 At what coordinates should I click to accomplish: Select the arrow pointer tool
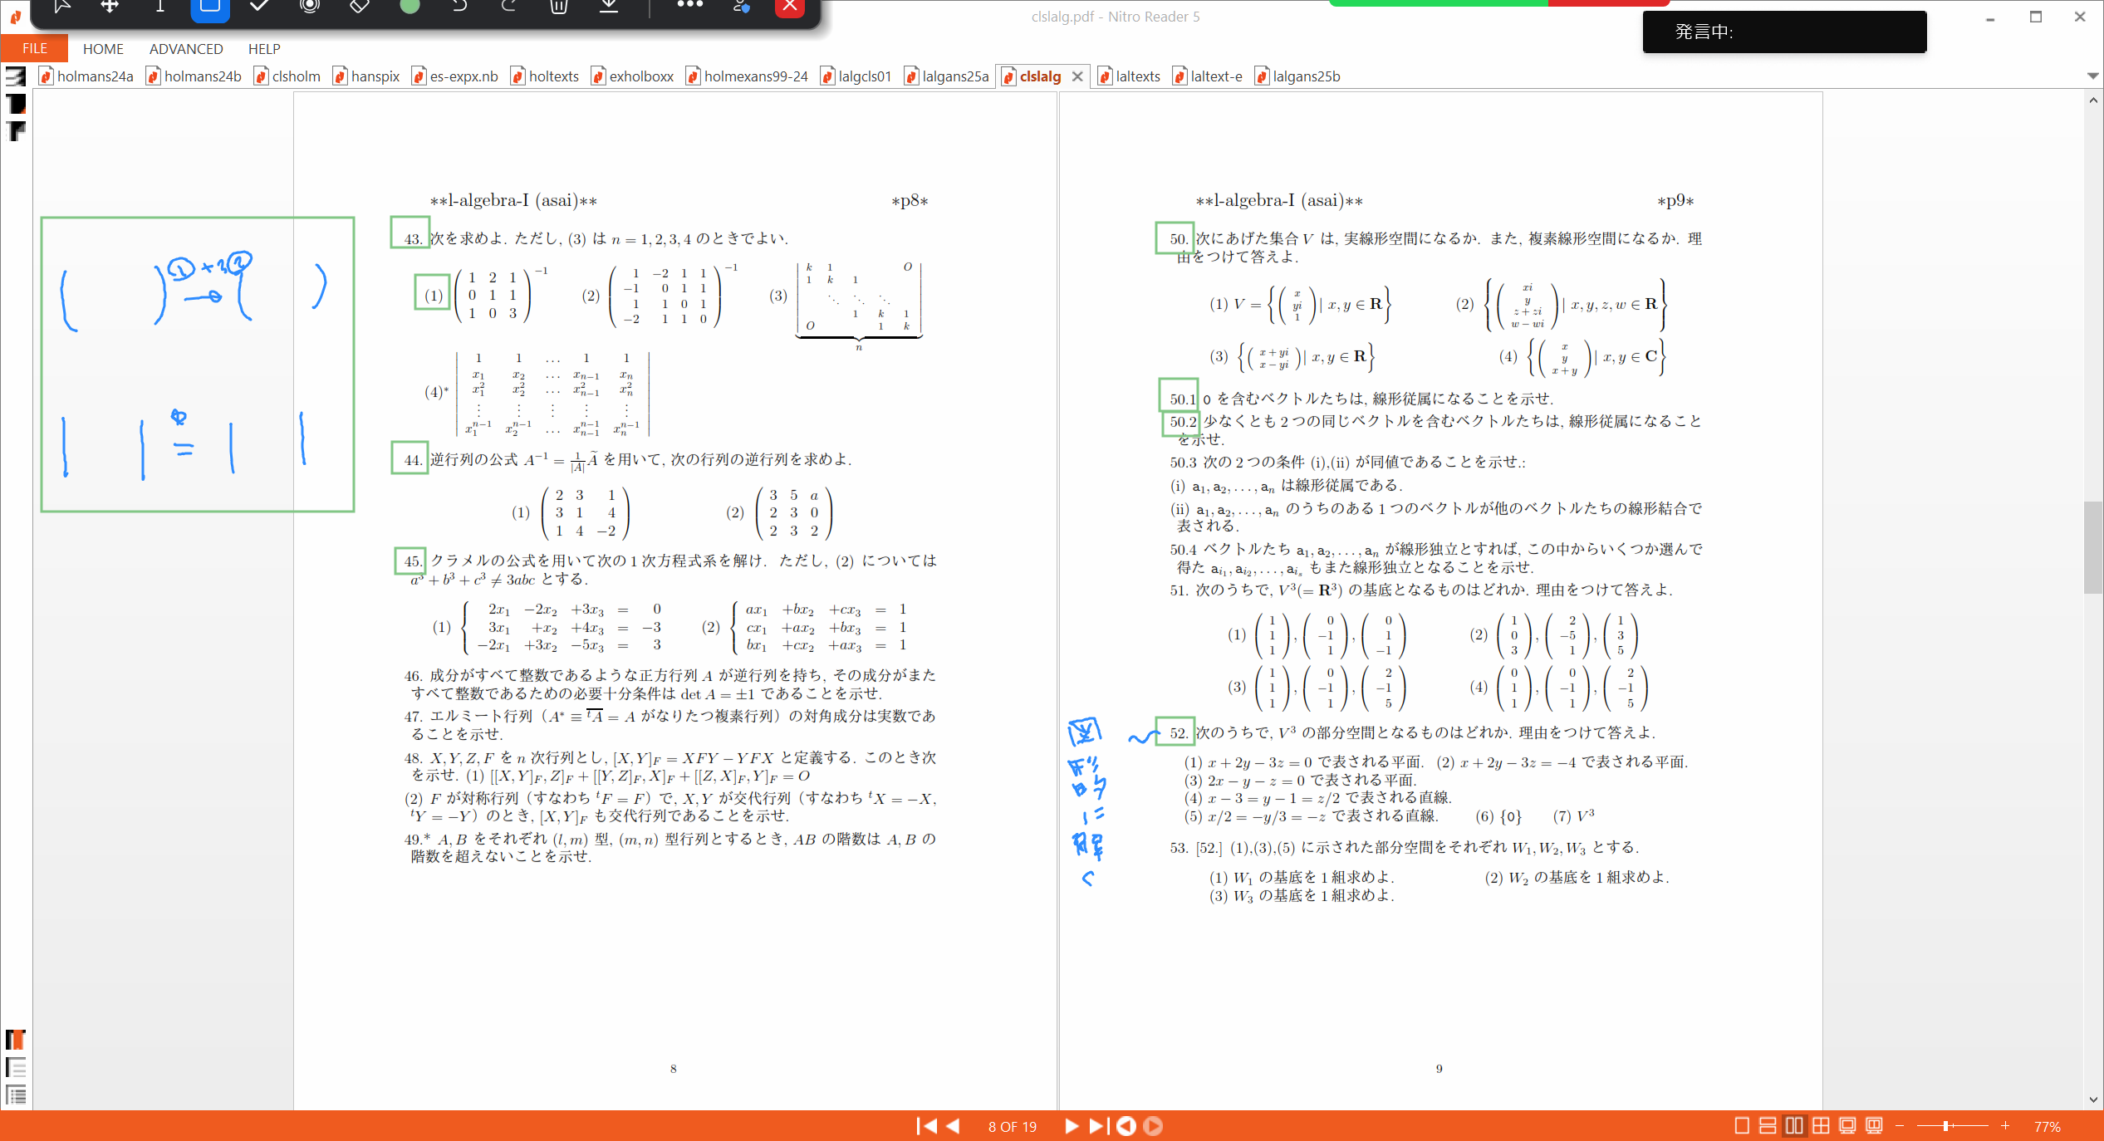(61, 7)
